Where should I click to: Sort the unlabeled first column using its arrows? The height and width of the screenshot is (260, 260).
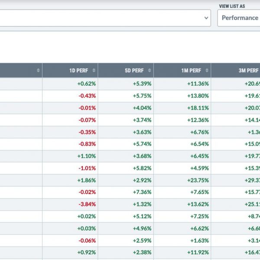(x=38, y=71)
